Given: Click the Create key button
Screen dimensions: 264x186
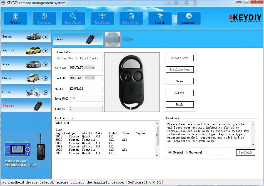Looking at the screenshot, I should (180, 58).
